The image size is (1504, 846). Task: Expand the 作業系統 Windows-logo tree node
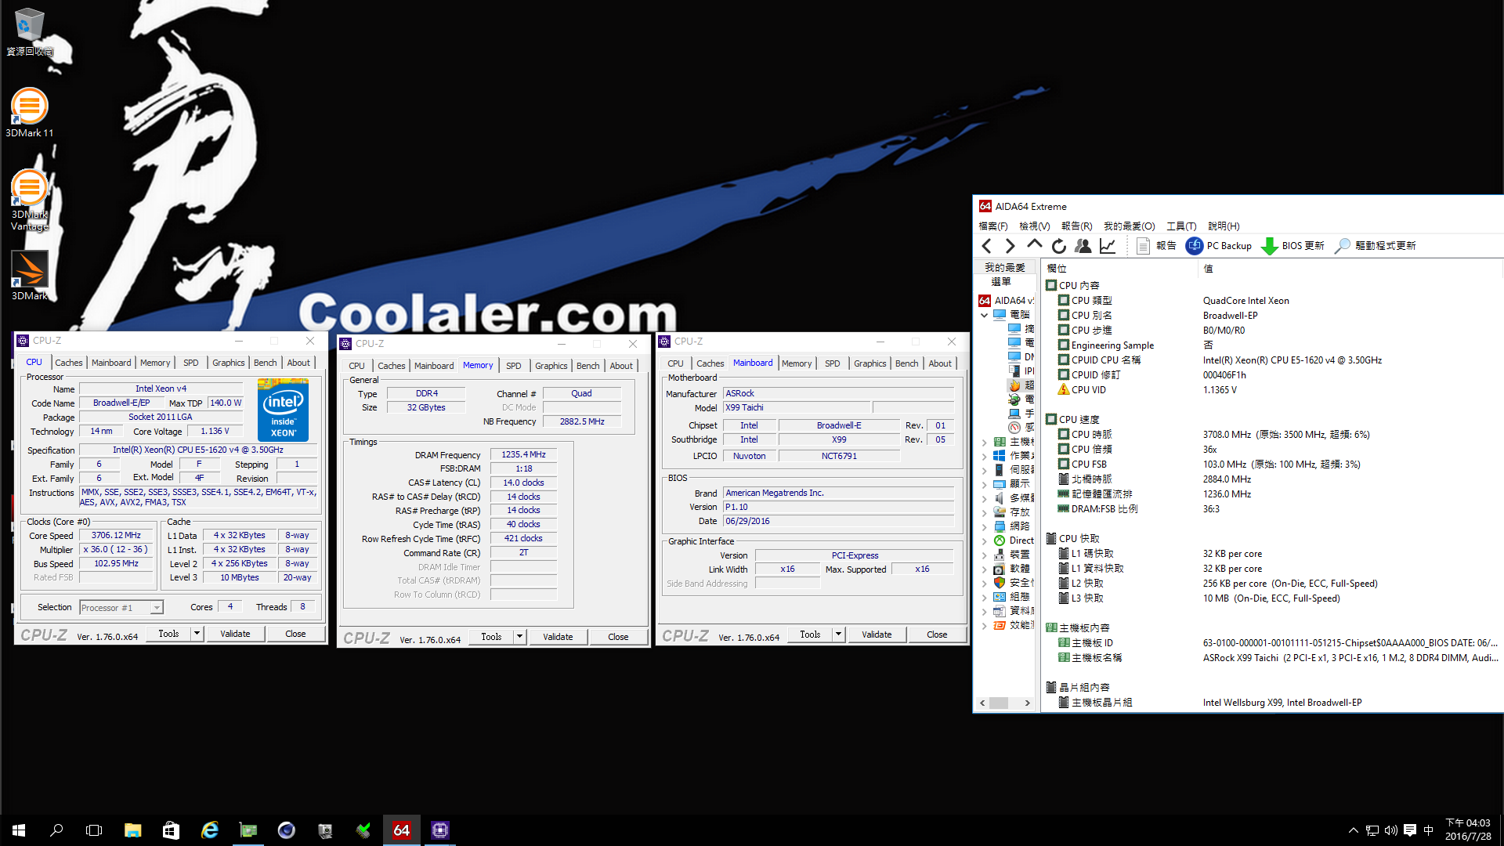[984, 456]
